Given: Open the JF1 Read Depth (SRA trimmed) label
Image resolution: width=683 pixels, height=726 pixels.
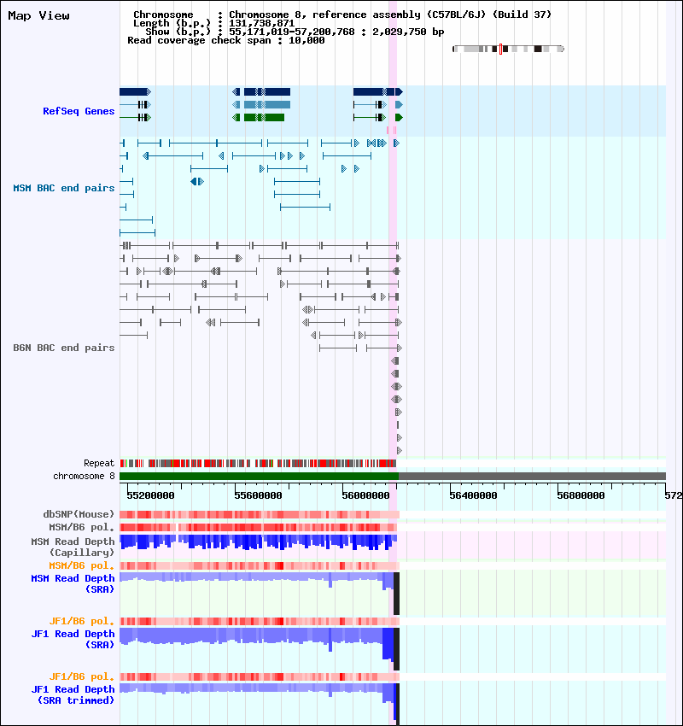Looking at the screenshot, I should pos(73,695).
